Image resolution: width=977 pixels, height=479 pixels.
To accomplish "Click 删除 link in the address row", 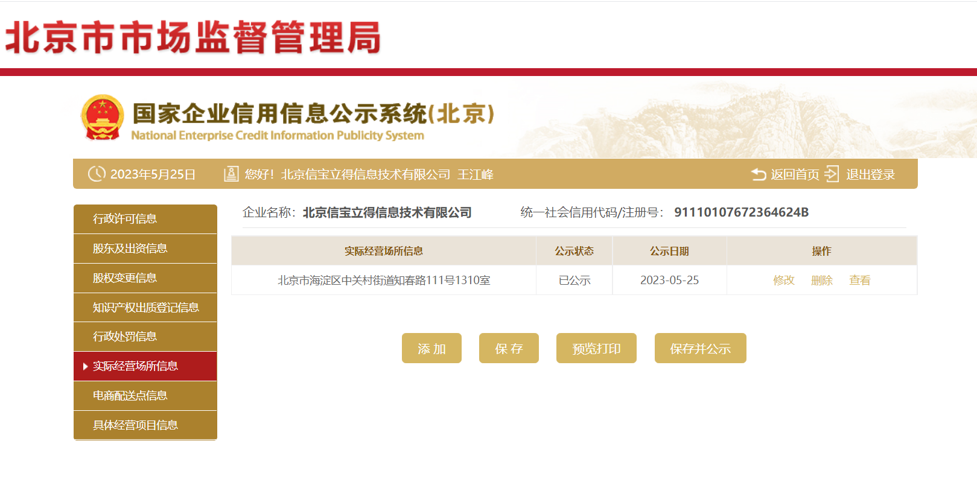I will pyautogui.click(x=821, y=280).
